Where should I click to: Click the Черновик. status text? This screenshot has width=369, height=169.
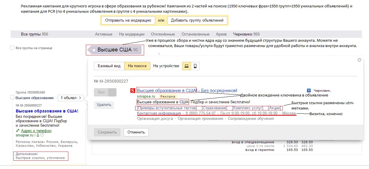(322, 91)
